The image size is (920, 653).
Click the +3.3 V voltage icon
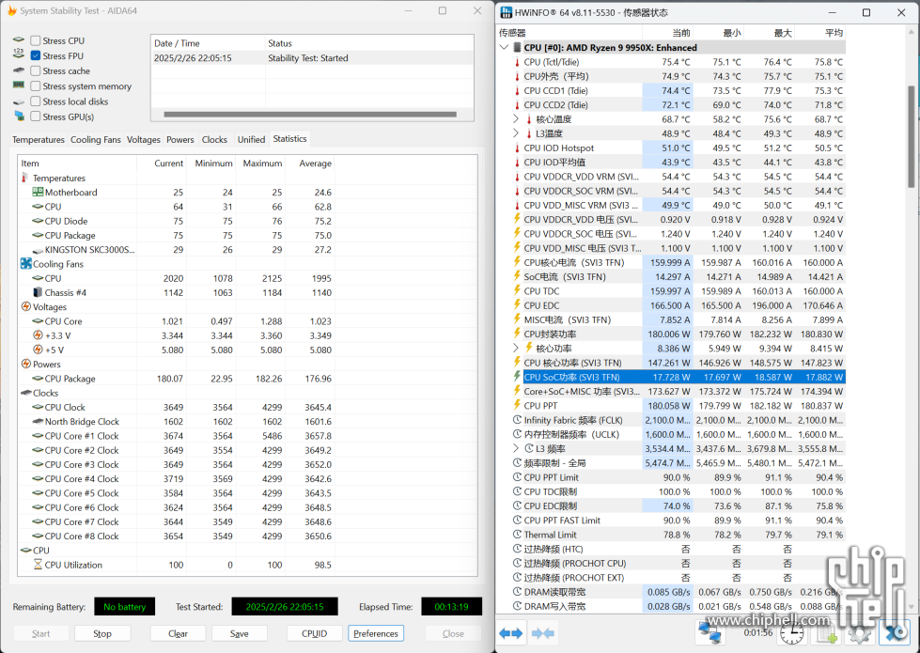coord(38,335)
